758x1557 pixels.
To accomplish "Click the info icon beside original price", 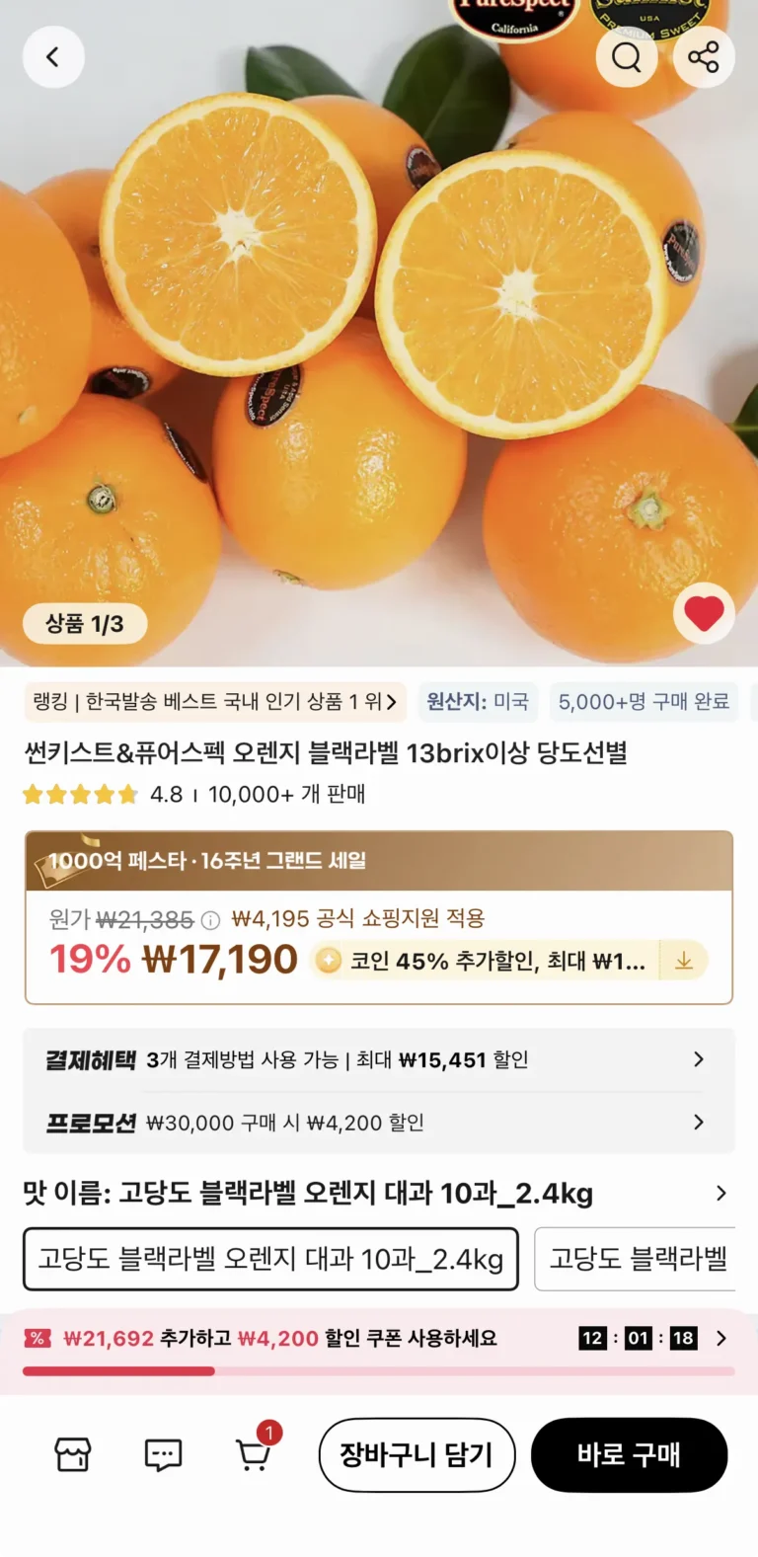I will [x=210, y=920].
